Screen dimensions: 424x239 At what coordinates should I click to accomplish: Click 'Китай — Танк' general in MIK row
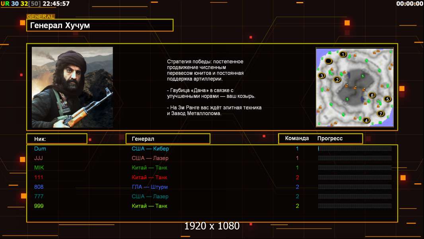(149, 168)
